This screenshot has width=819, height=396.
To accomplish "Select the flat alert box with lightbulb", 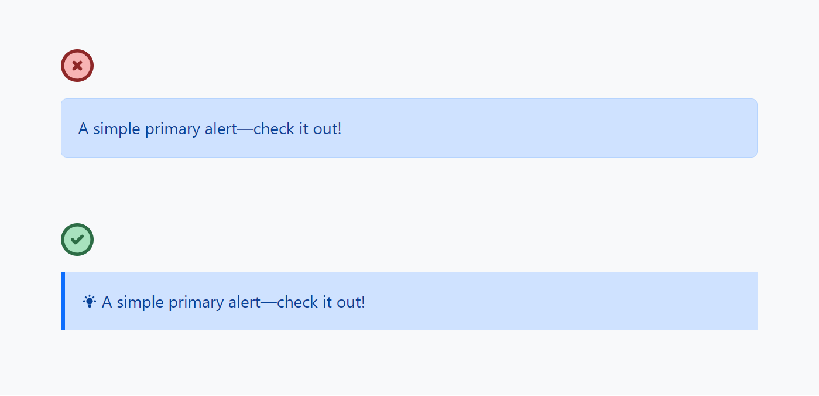I will tap(410, 302).
